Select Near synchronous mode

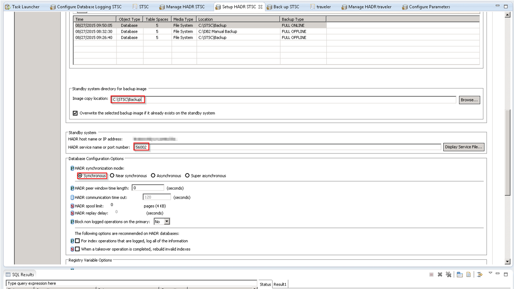[x=112, y=176]
